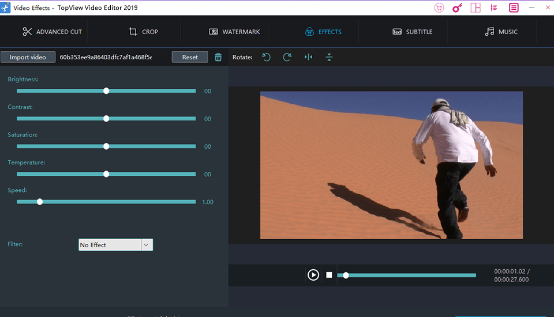Open the Filter dropdown arrow
This screenshot has height=317, width=554.
(x=146, y=245)
